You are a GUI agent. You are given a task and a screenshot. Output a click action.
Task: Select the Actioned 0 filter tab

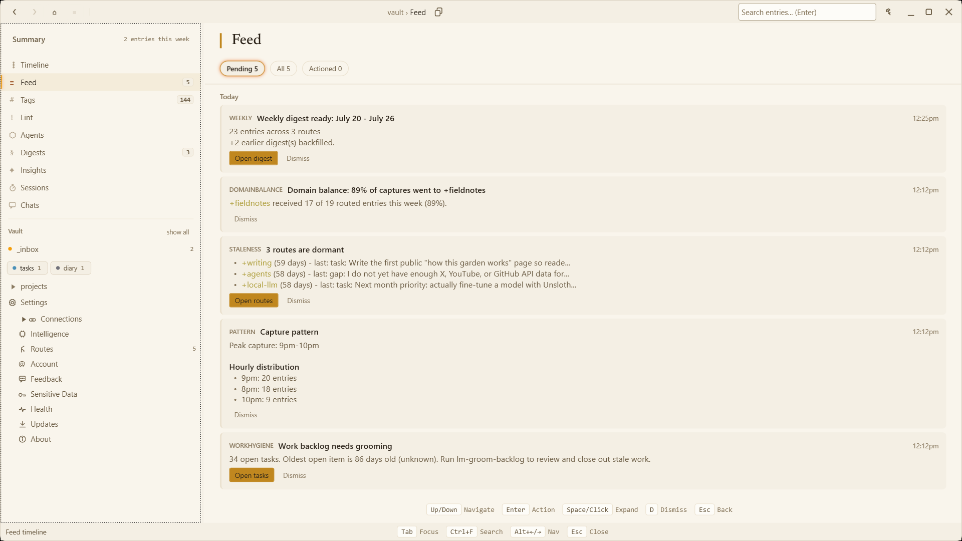325,69
